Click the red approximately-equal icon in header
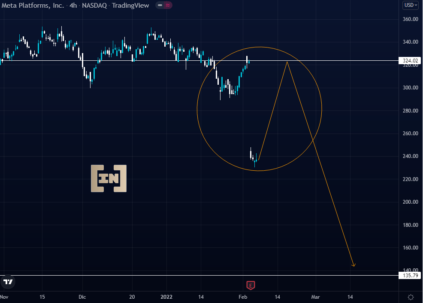 coord(168,5)
